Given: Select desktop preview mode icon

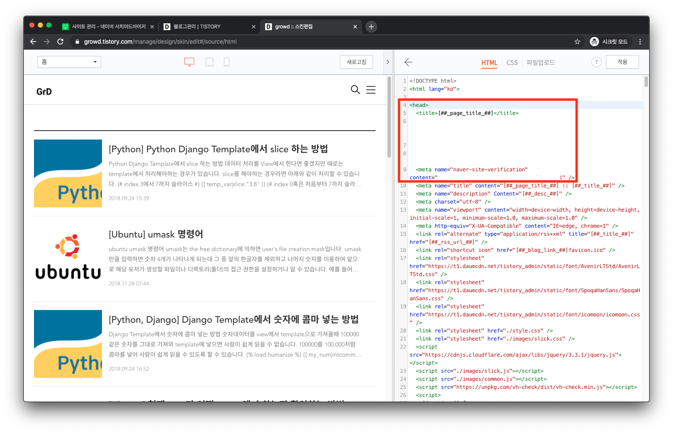Looking at the screenshot, I should tap(189, 62).
